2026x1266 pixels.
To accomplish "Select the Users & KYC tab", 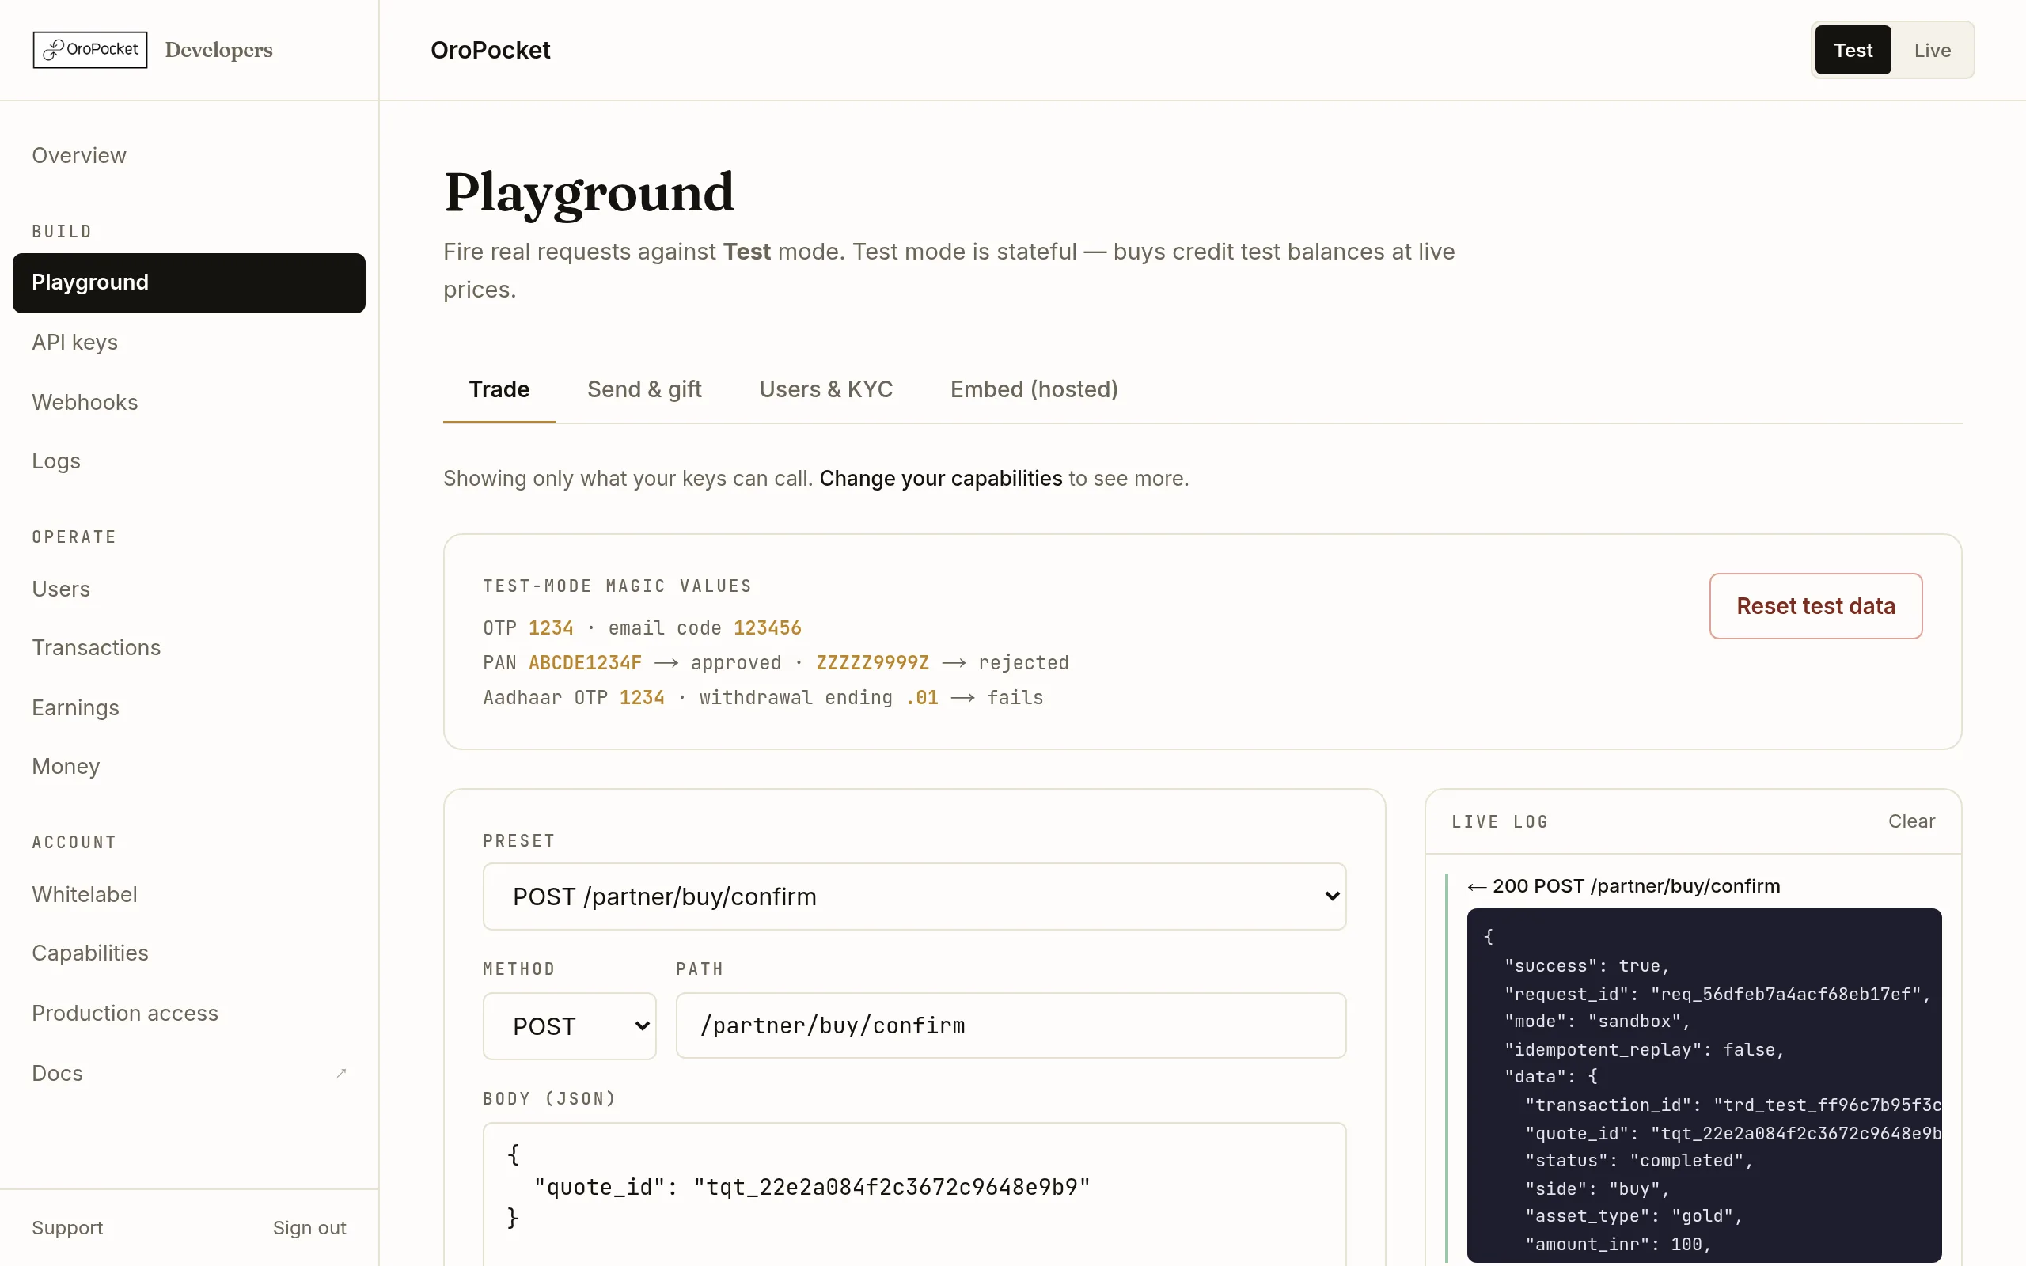I will pos(825,389).
